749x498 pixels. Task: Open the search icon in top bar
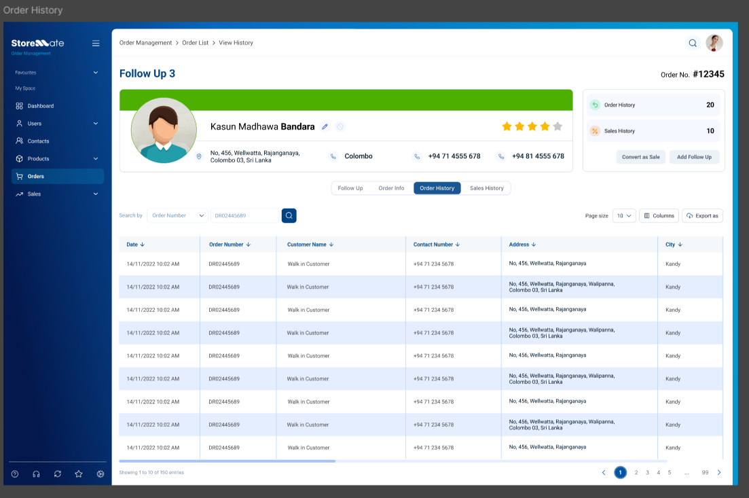click(693, 43)
